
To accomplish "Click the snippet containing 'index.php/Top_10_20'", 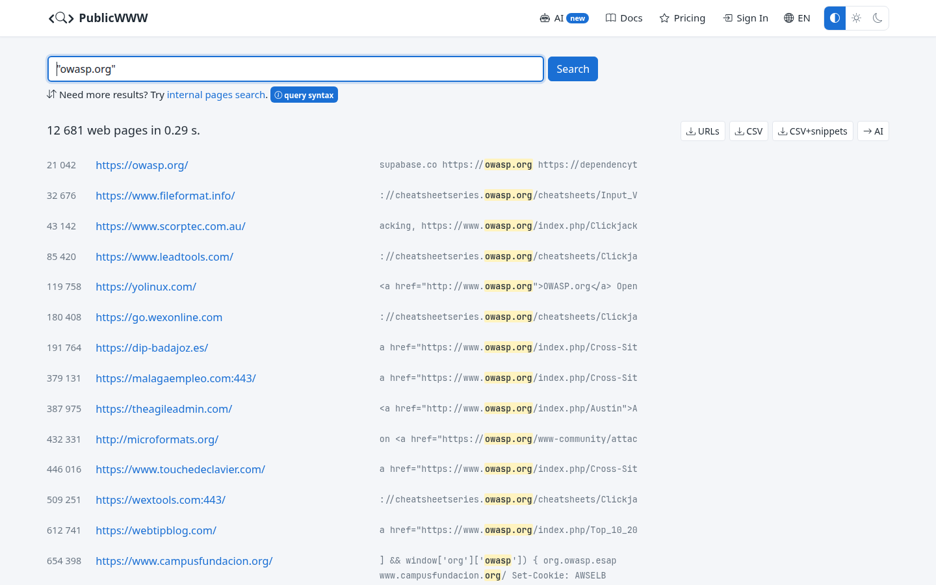I will coord(508,530).
